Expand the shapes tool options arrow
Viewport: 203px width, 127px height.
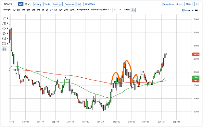click(7, 28)
